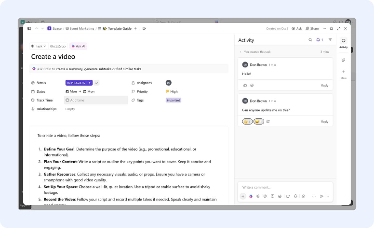Search the Activity panel with the magnifier icon
Screen dimensions: 374x228
pyautogui.click(x=310, y=40)
